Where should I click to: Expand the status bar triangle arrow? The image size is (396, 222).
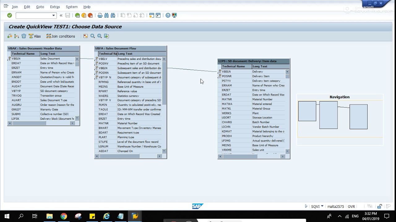tap(306, 206)
